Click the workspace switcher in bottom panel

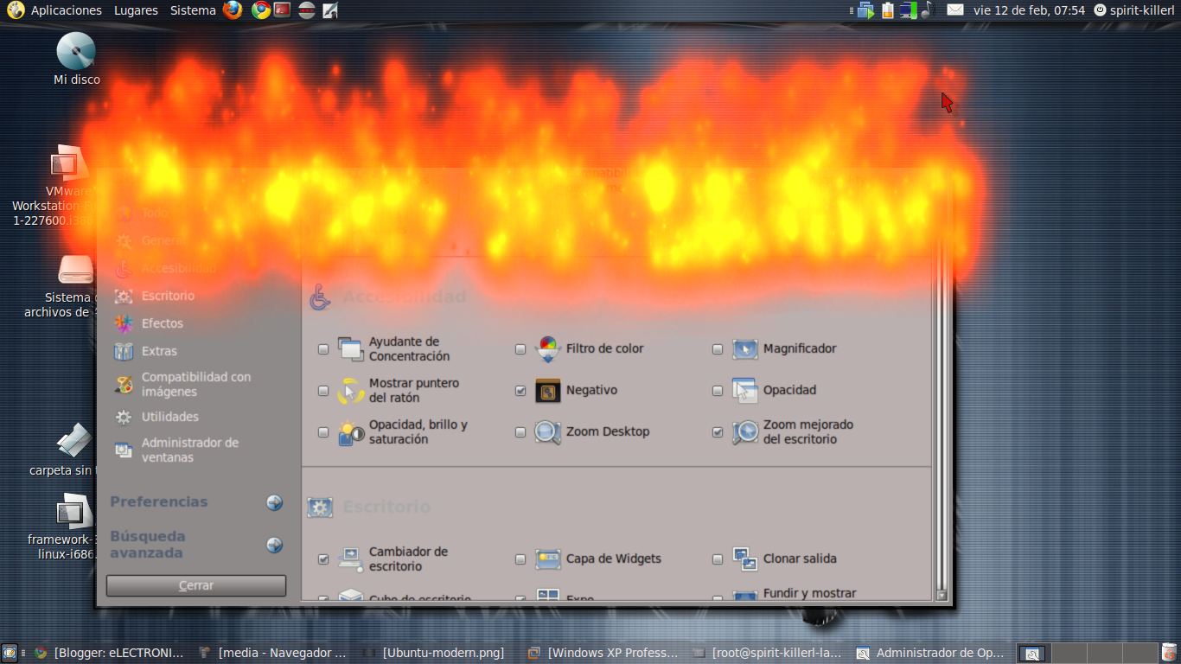[x=1088, y=653]
